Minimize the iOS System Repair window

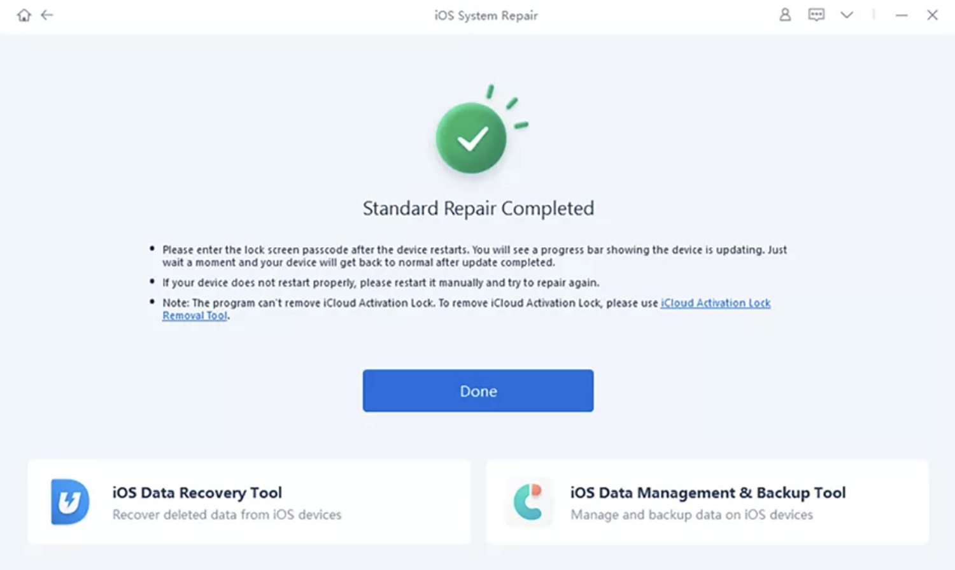pos(902,15)
